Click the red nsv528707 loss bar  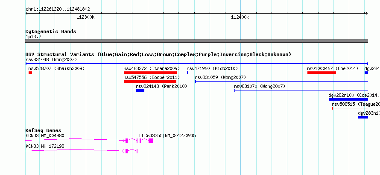coord(30,73)
